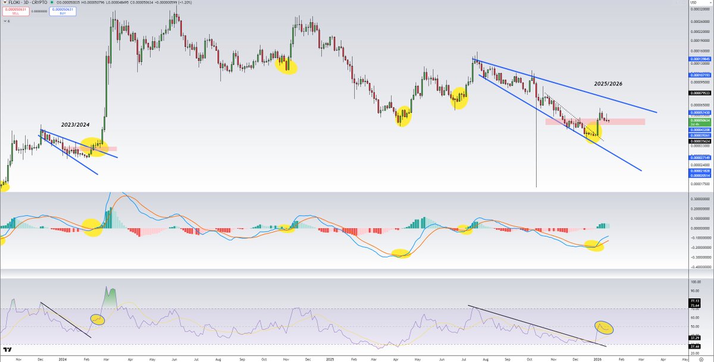
Task: Select the red resistance zone rectangle near current price
Action: click(x=595, y=122)
